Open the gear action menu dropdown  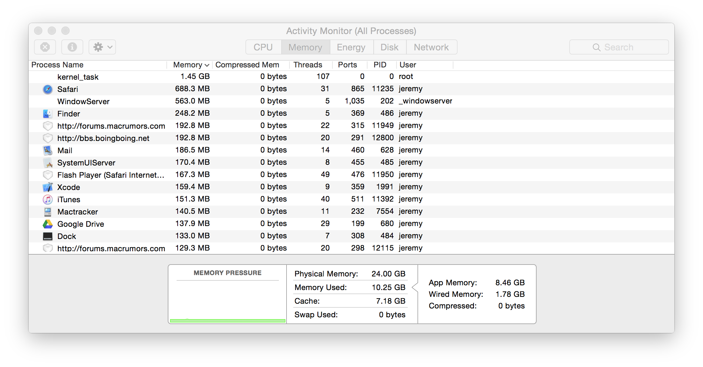[x=102, y=47]
